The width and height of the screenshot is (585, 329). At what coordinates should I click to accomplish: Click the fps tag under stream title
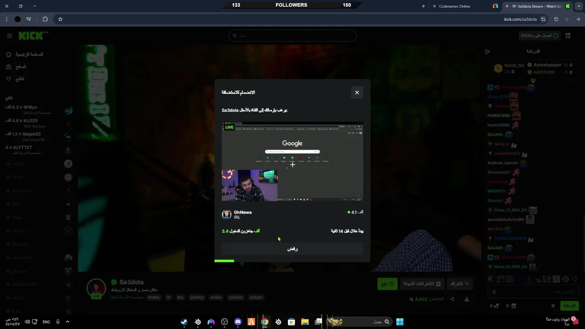[x=180, y=297]
